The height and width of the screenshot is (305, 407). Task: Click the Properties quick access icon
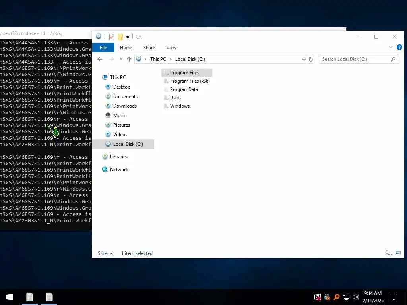point(112,37)
